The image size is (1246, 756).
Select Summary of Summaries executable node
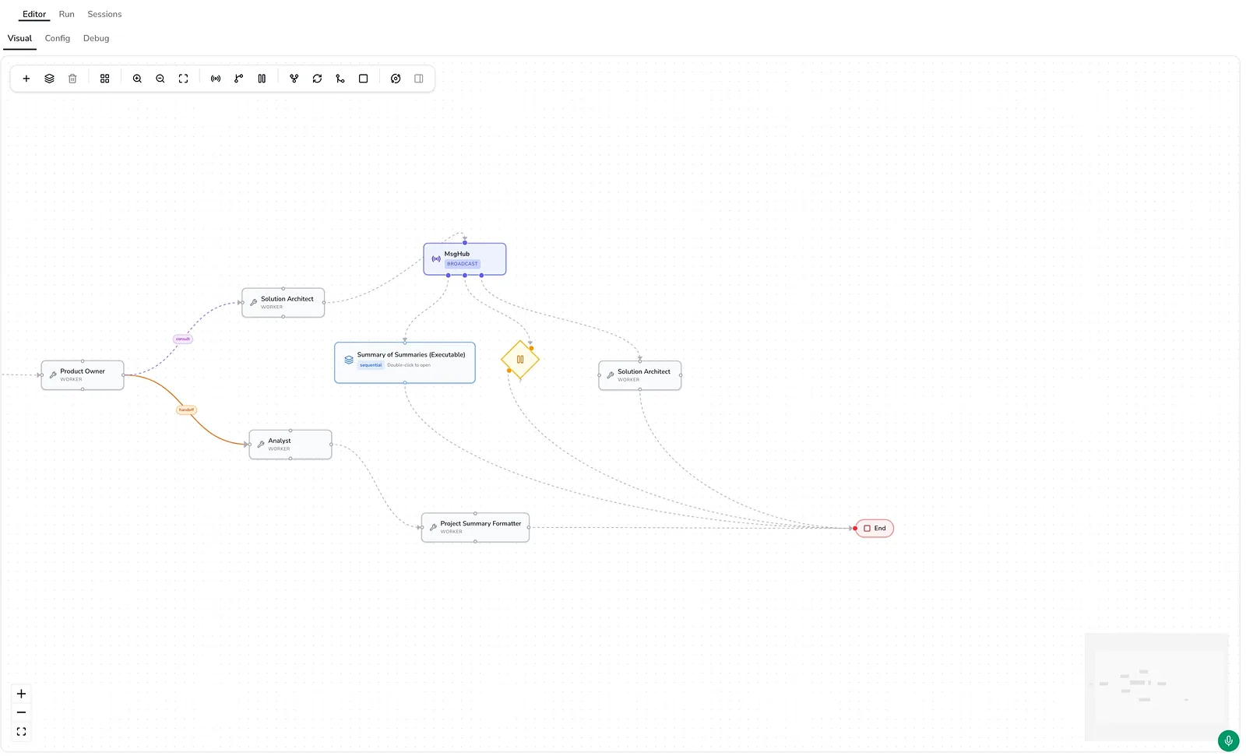[x=405, y=363]
